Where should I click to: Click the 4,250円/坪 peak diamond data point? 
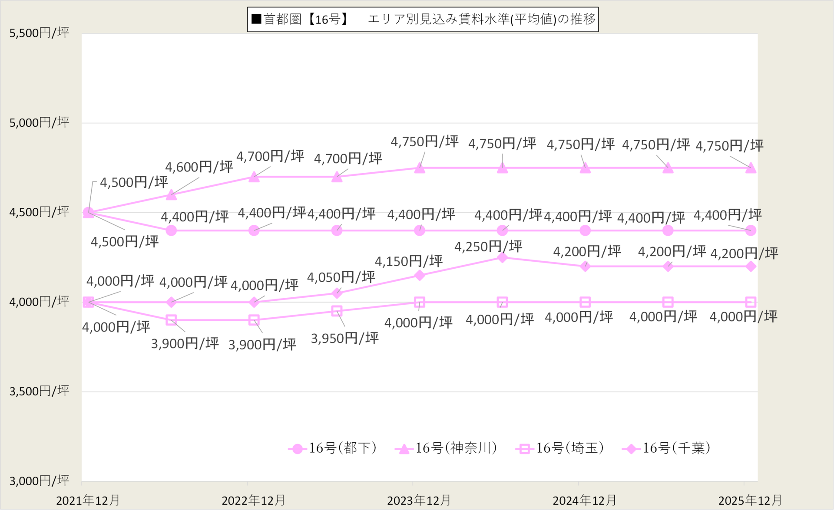[x=502, y=257]
